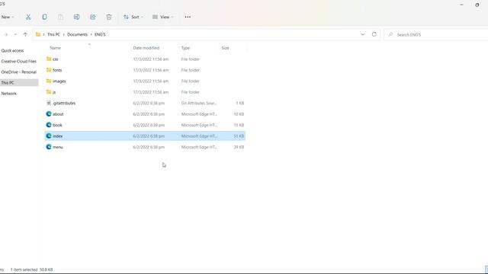Image resolution: width=488 pixels, height=274 pixels.
Task: Click the folder icon in address bar
Action: pyautogui.click(x=38, y=34)
